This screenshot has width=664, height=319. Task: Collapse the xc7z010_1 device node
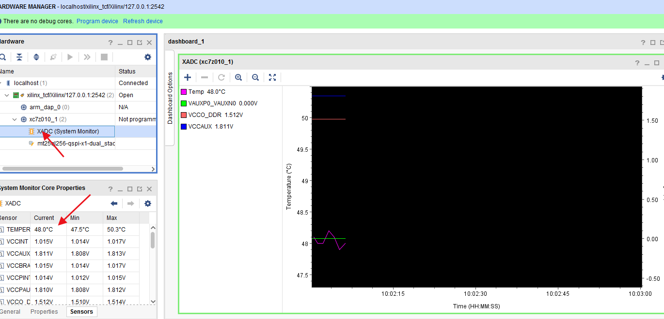click(x=14, y=119)
